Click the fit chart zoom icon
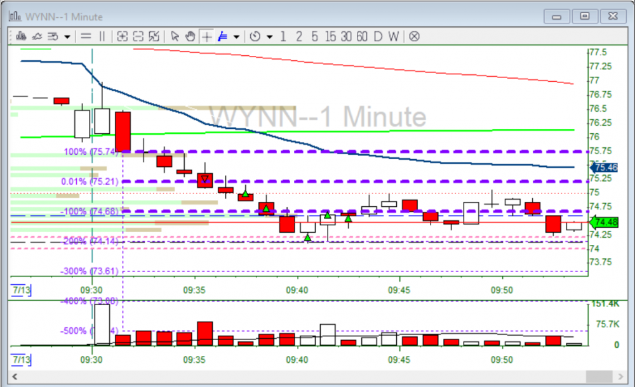 [x=154, y=36]
